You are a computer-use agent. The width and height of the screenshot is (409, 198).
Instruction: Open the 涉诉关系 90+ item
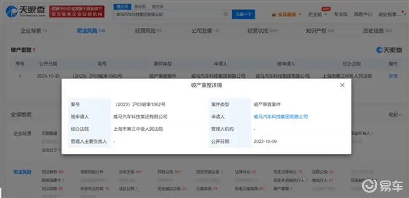point(130,172)
